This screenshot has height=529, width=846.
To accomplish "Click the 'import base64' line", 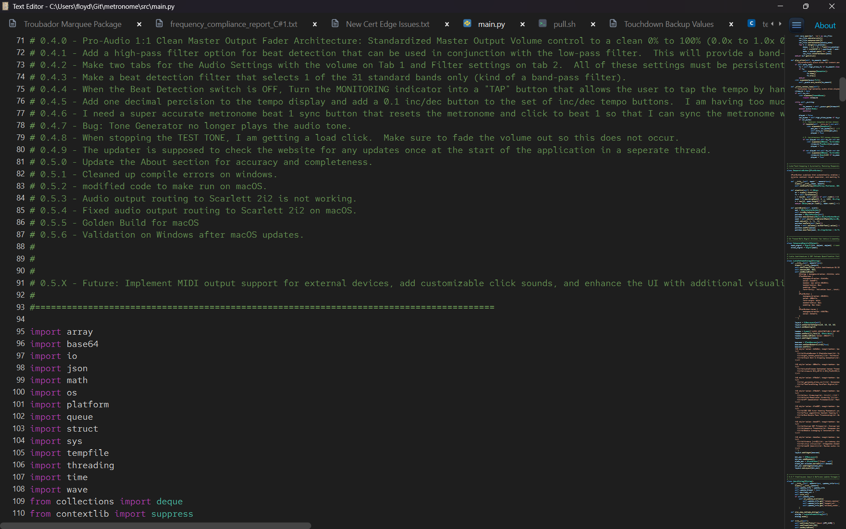I will point(64,344).
